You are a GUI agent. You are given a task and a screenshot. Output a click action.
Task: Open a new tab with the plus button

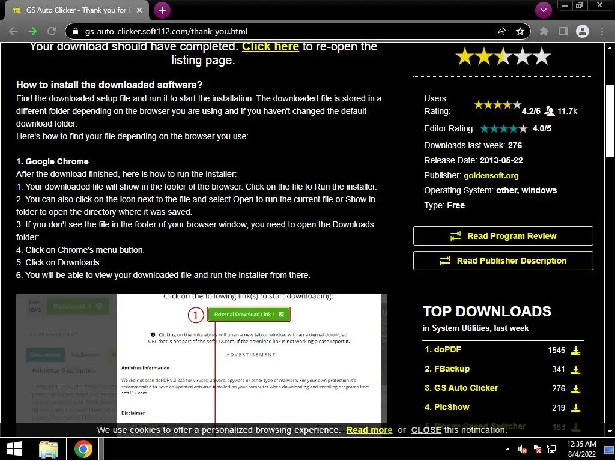162,10
